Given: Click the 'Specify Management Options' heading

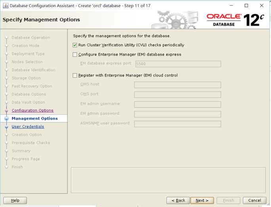Looking at the screenshot, I should [x=41, y=19].
